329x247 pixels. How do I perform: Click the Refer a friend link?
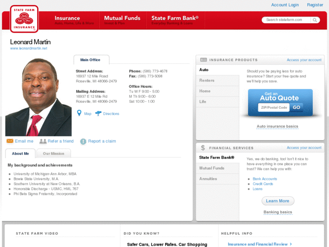pyautogui.click(x=61, y=141)
